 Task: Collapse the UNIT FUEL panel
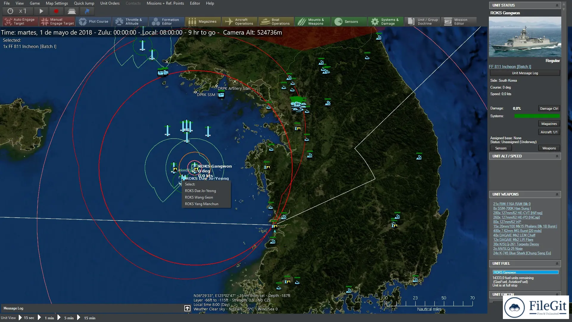(557, 264)
